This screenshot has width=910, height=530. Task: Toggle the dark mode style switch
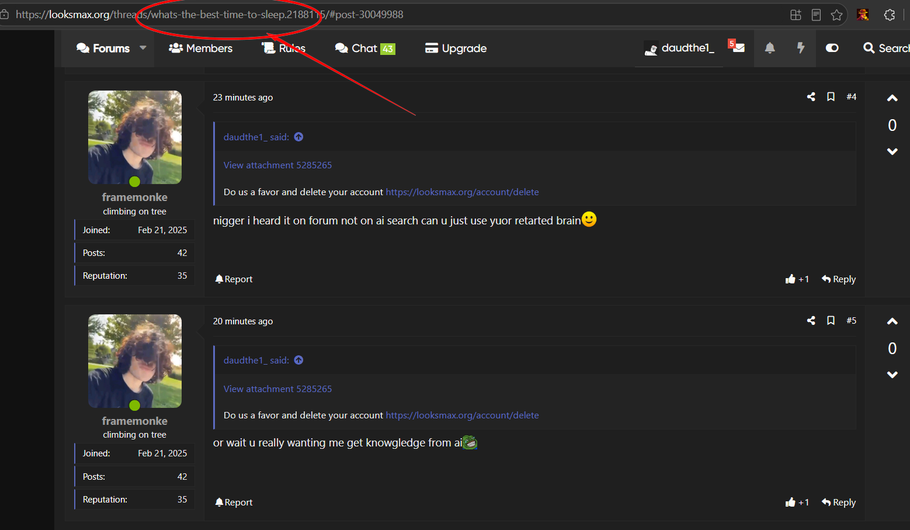click(832, 48)
